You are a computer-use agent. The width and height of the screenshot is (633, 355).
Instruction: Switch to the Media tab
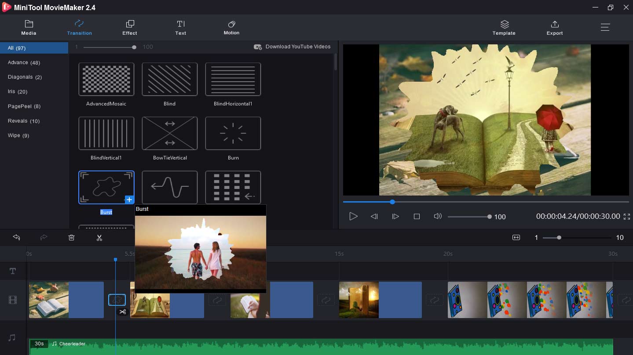point(29,27)
